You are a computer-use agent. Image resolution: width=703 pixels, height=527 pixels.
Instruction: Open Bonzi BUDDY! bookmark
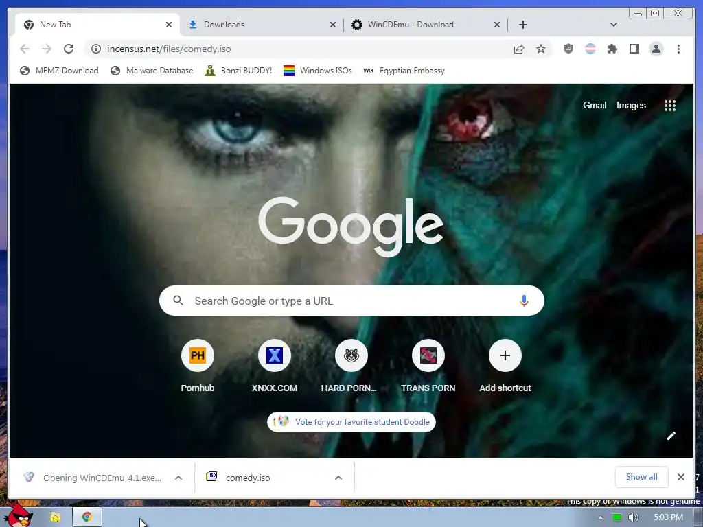238,71
